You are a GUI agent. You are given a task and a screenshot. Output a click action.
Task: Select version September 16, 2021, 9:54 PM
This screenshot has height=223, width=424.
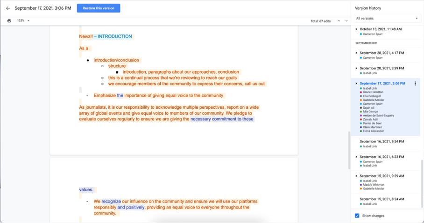pyautogui.click(x=382, y=142)
